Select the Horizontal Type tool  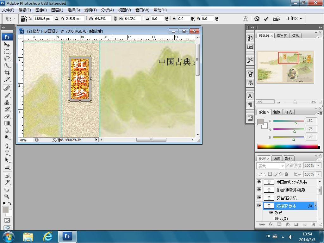click(7, 153)
